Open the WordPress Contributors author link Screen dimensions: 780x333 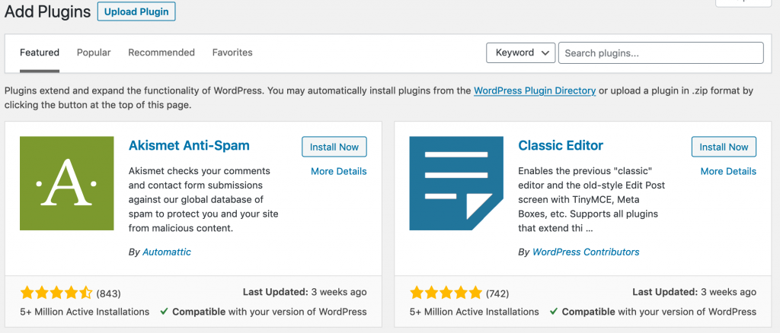(x=586, y=252)
